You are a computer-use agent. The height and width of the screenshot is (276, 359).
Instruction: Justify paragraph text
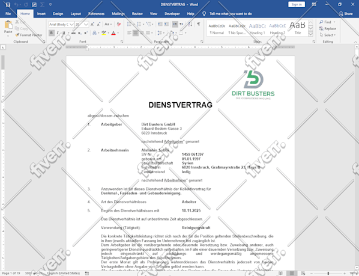click(148, 33)
